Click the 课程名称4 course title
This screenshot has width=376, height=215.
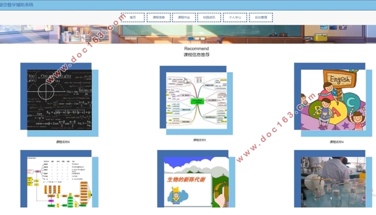[336, 142]
